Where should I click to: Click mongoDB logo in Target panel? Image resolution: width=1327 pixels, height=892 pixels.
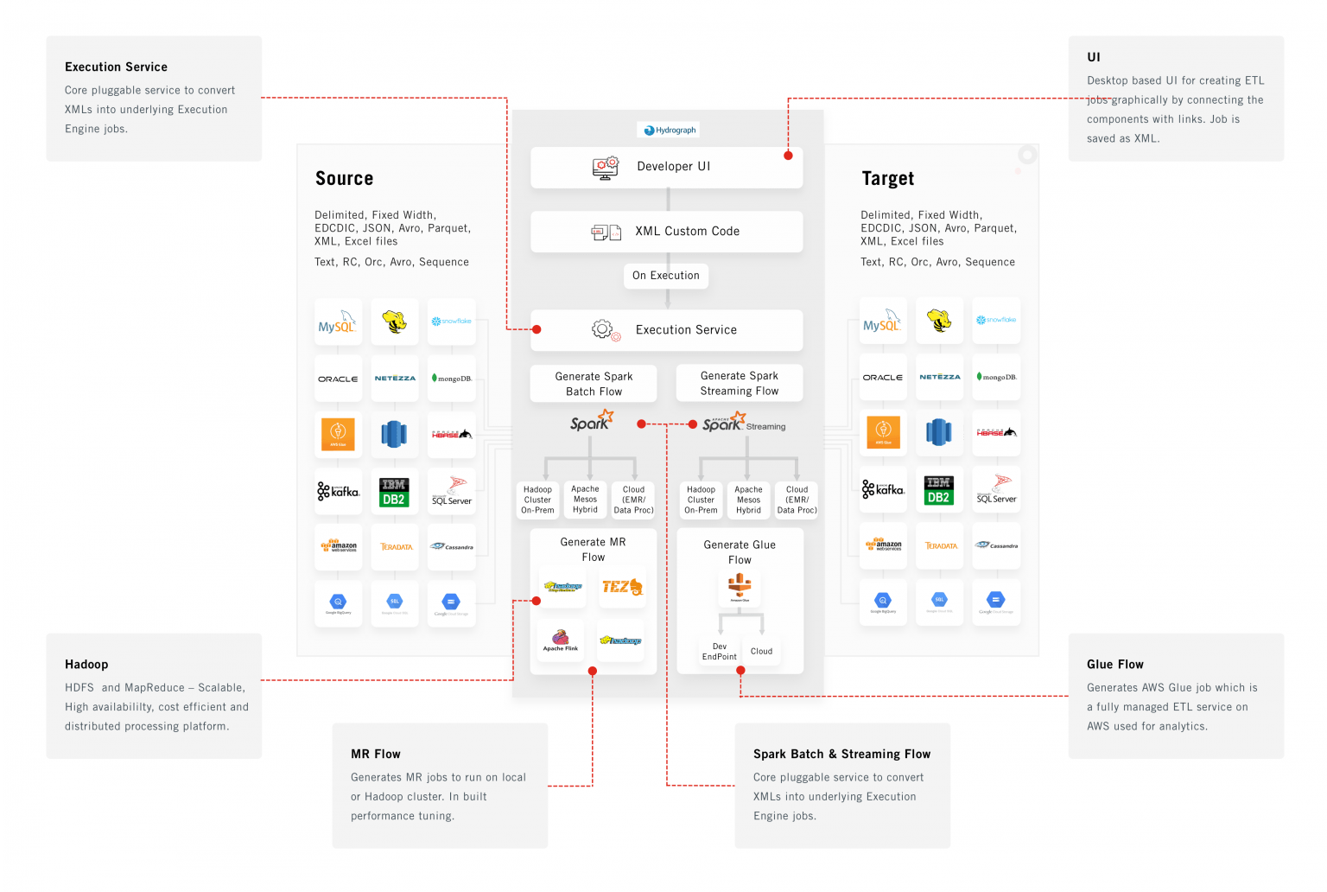pyautogui.click(x=996, y=377)
